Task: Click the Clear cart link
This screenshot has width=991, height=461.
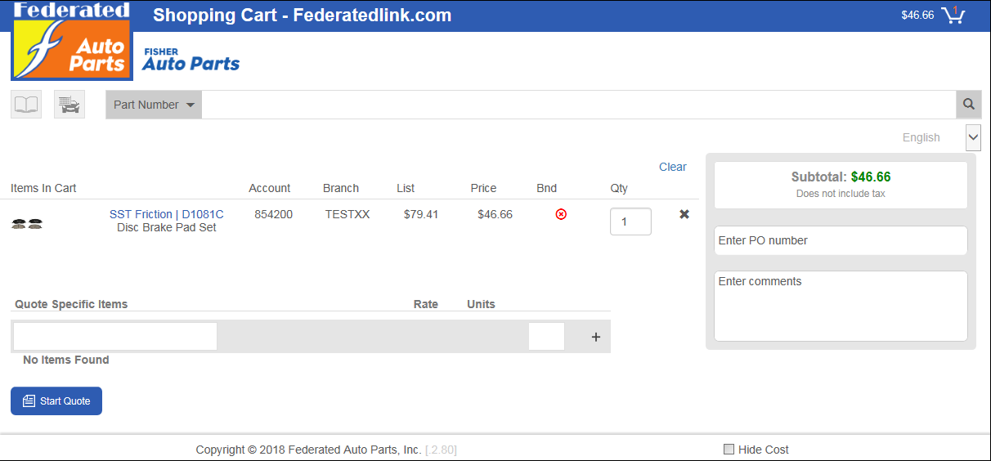Action: tap(673, 167)
